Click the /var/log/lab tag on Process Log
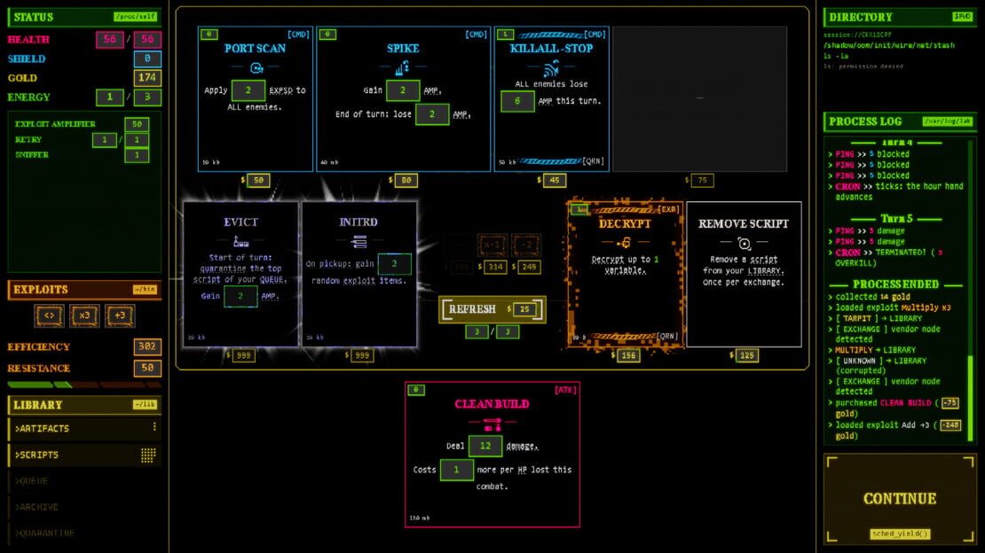985x553 pixels. click(948, 121)
